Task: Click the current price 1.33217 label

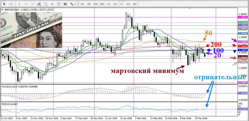Action: (x=243, y=56)
